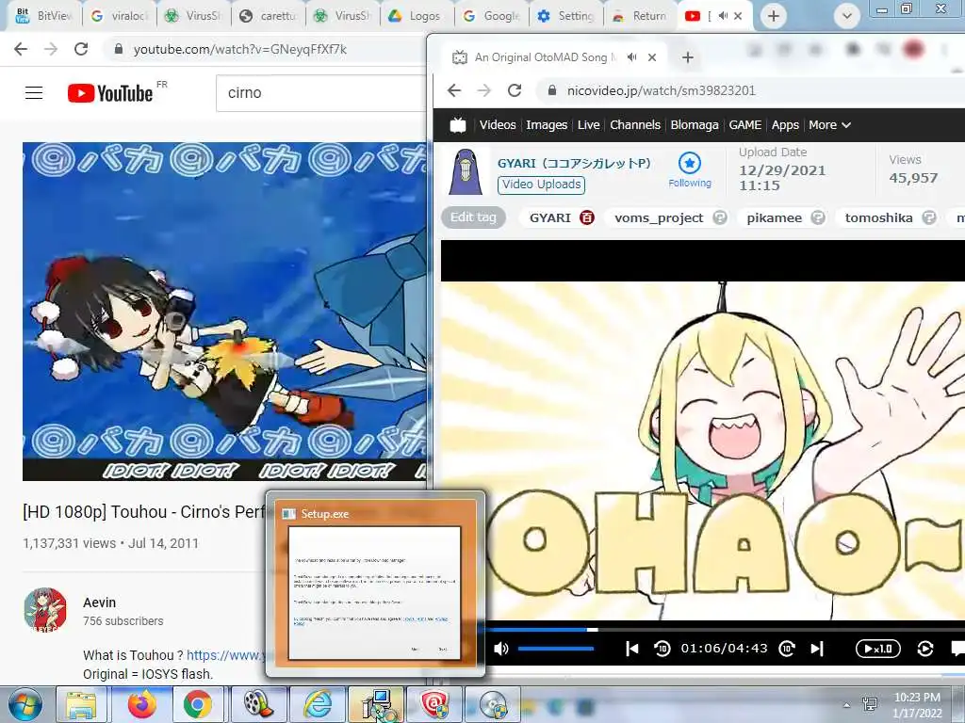Adjust the Niconico volume slider
Image resolution: width=965 pixels, height=723 pixels.
point(556,649)
